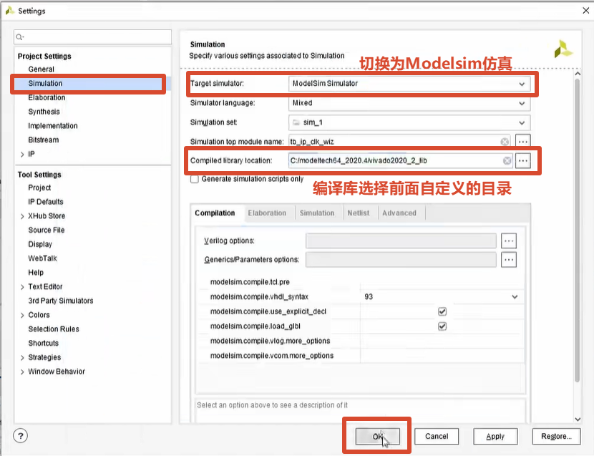Confirm settings with the OK button
This screenshot has width=594, height=456.
coord(377,436)
